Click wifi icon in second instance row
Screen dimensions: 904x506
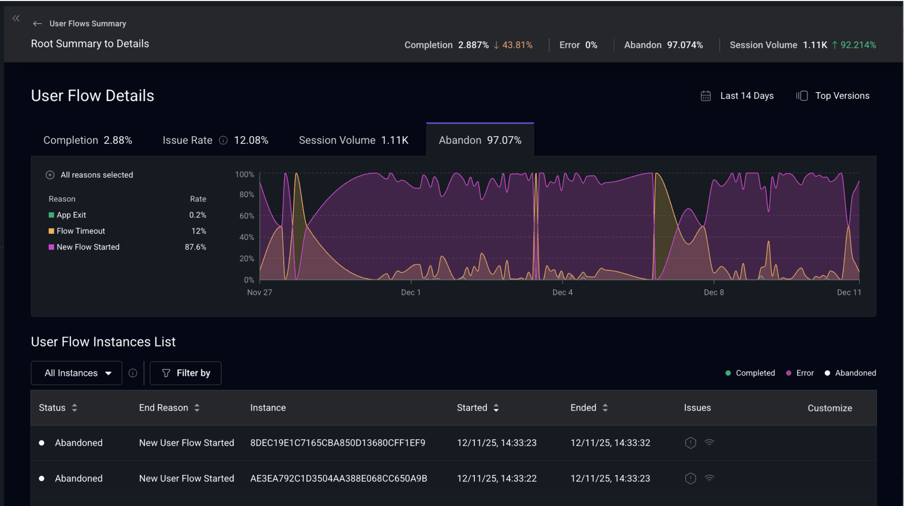709,478
